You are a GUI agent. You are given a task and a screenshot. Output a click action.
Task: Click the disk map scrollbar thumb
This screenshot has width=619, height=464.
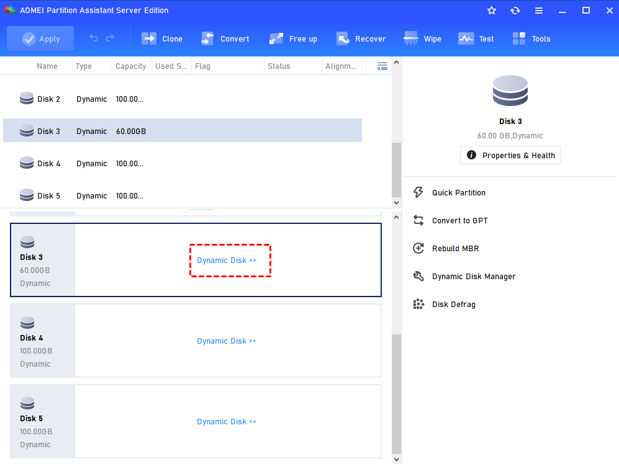(396, 394)
